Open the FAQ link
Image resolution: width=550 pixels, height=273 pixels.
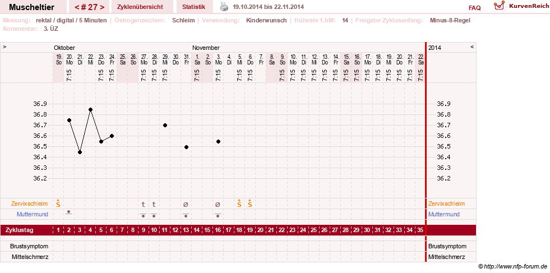pyautogui.click(x=474, y=8)
